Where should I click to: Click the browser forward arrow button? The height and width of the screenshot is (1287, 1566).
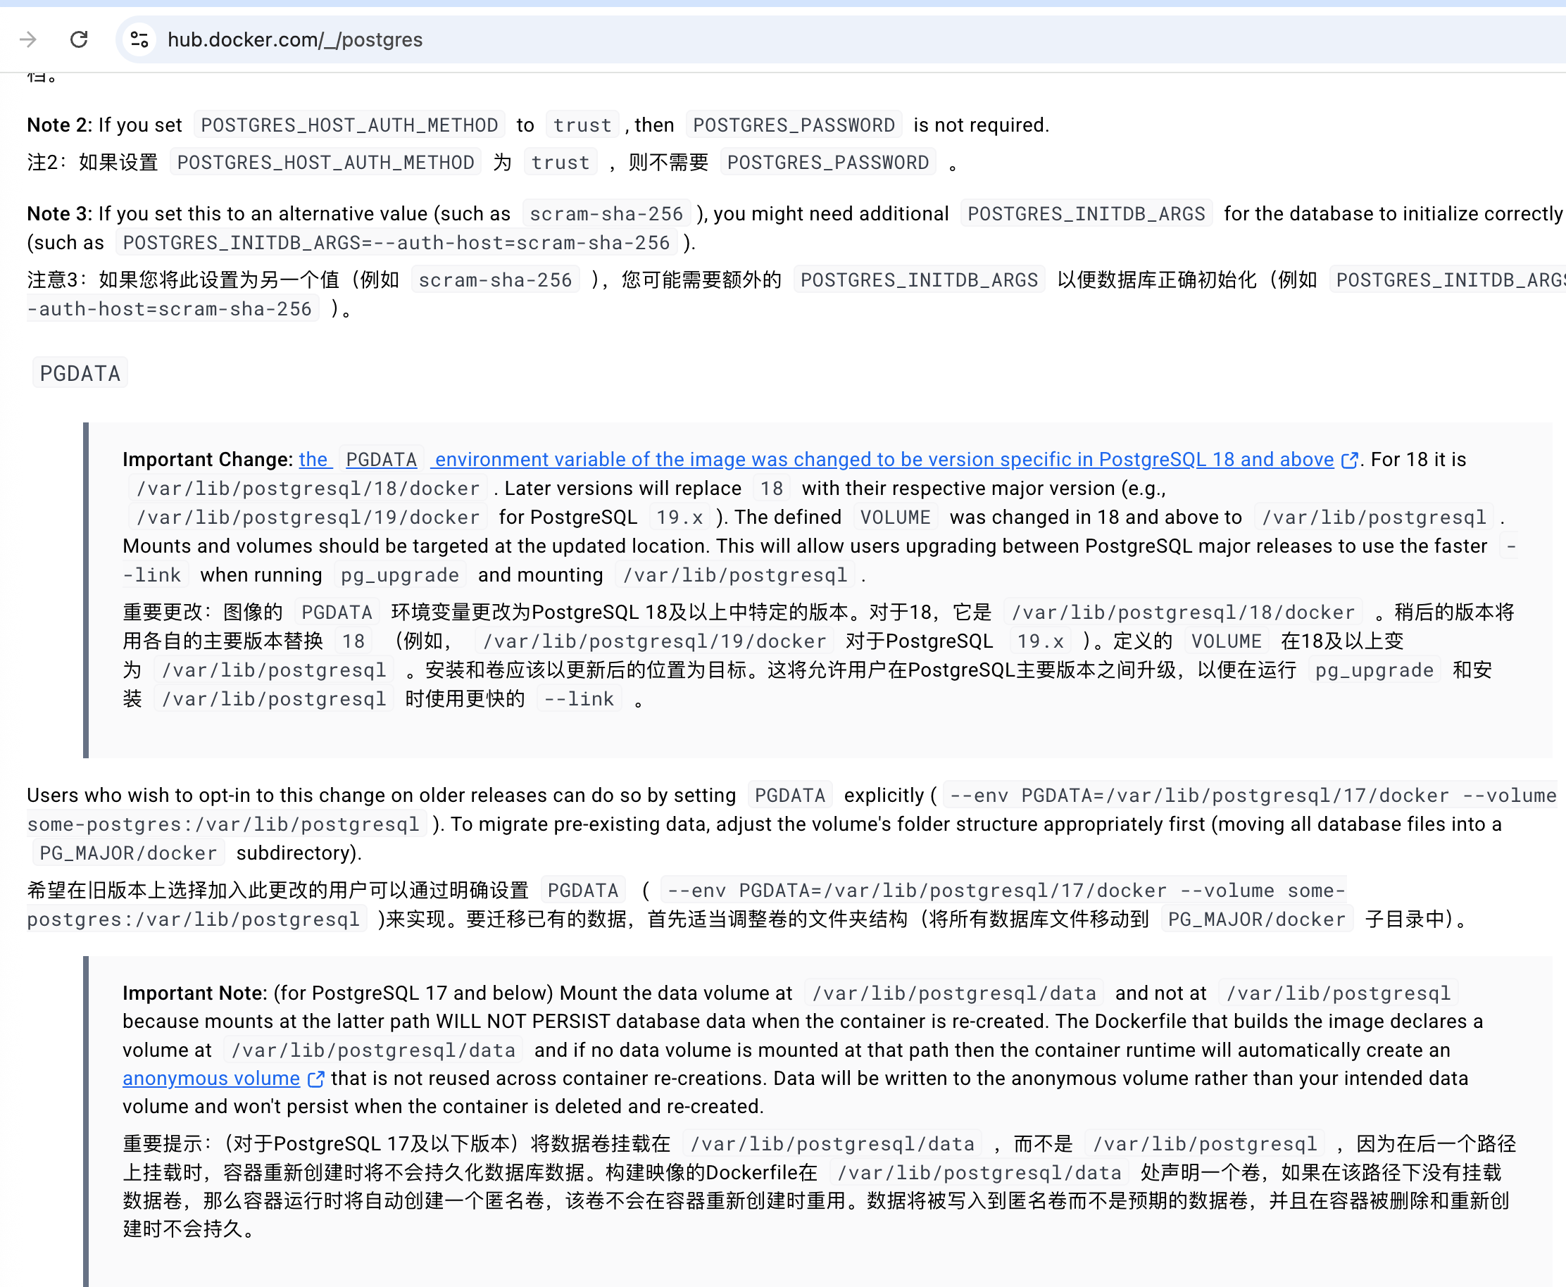[x=28, y=39]
